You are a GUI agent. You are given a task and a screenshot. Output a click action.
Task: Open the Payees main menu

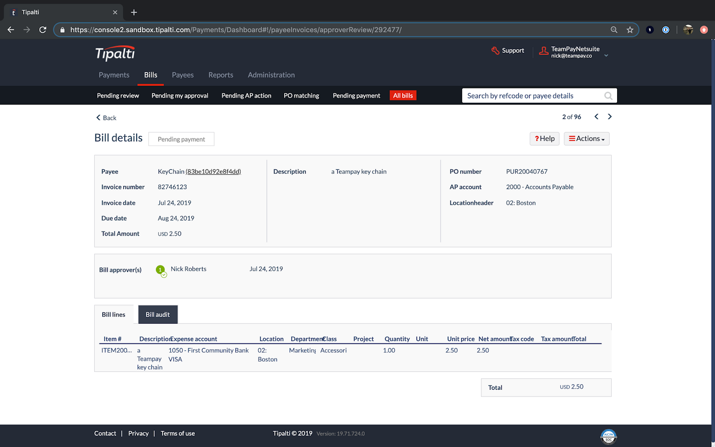(183, 75)
